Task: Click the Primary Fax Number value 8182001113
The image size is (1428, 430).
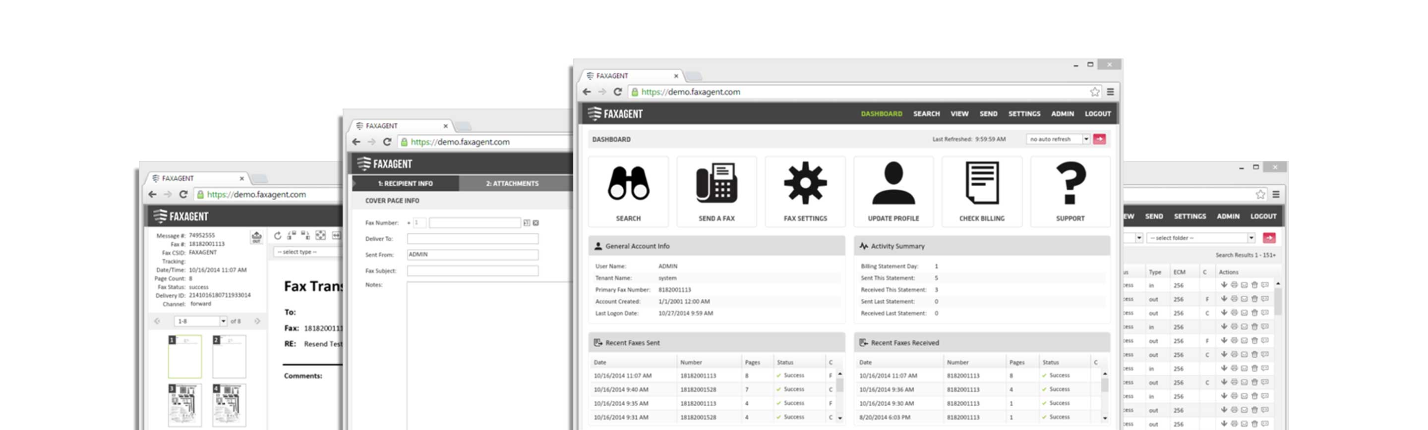Action: [x=674, y=290]
